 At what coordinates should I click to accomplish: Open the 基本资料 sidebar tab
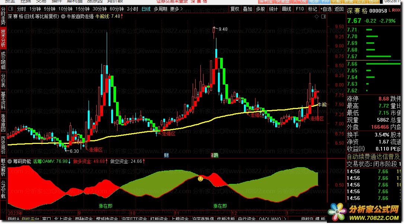pos(3,101)
